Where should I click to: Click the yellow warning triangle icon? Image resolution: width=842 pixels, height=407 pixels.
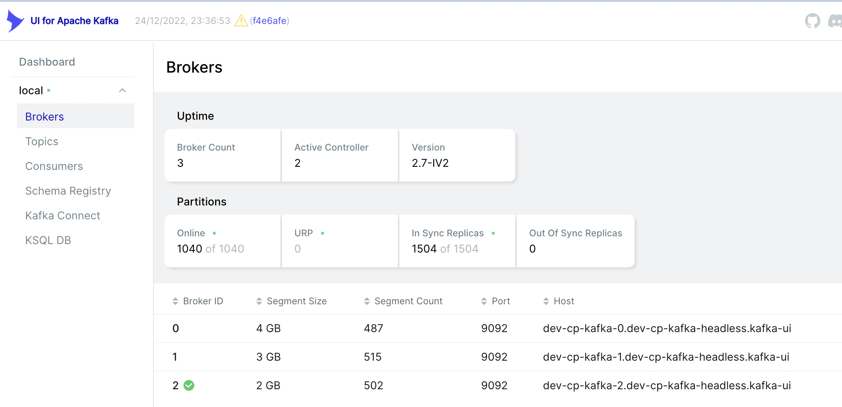[x=241, y=20]
